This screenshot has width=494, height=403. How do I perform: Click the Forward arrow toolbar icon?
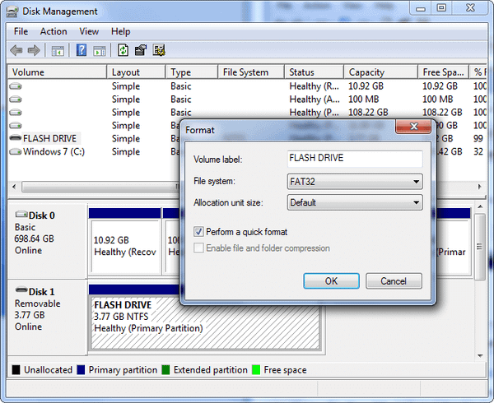coord(34,51)
